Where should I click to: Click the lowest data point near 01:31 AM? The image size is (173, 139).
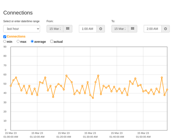(x=93, y=98)
